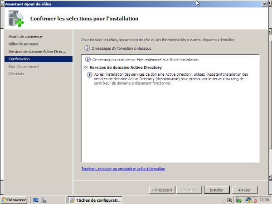The width and height of the screenshot is (272, 204).
Task: Click 'Services de domaine Active Directory' heading text
Action: tap(126, 67)
